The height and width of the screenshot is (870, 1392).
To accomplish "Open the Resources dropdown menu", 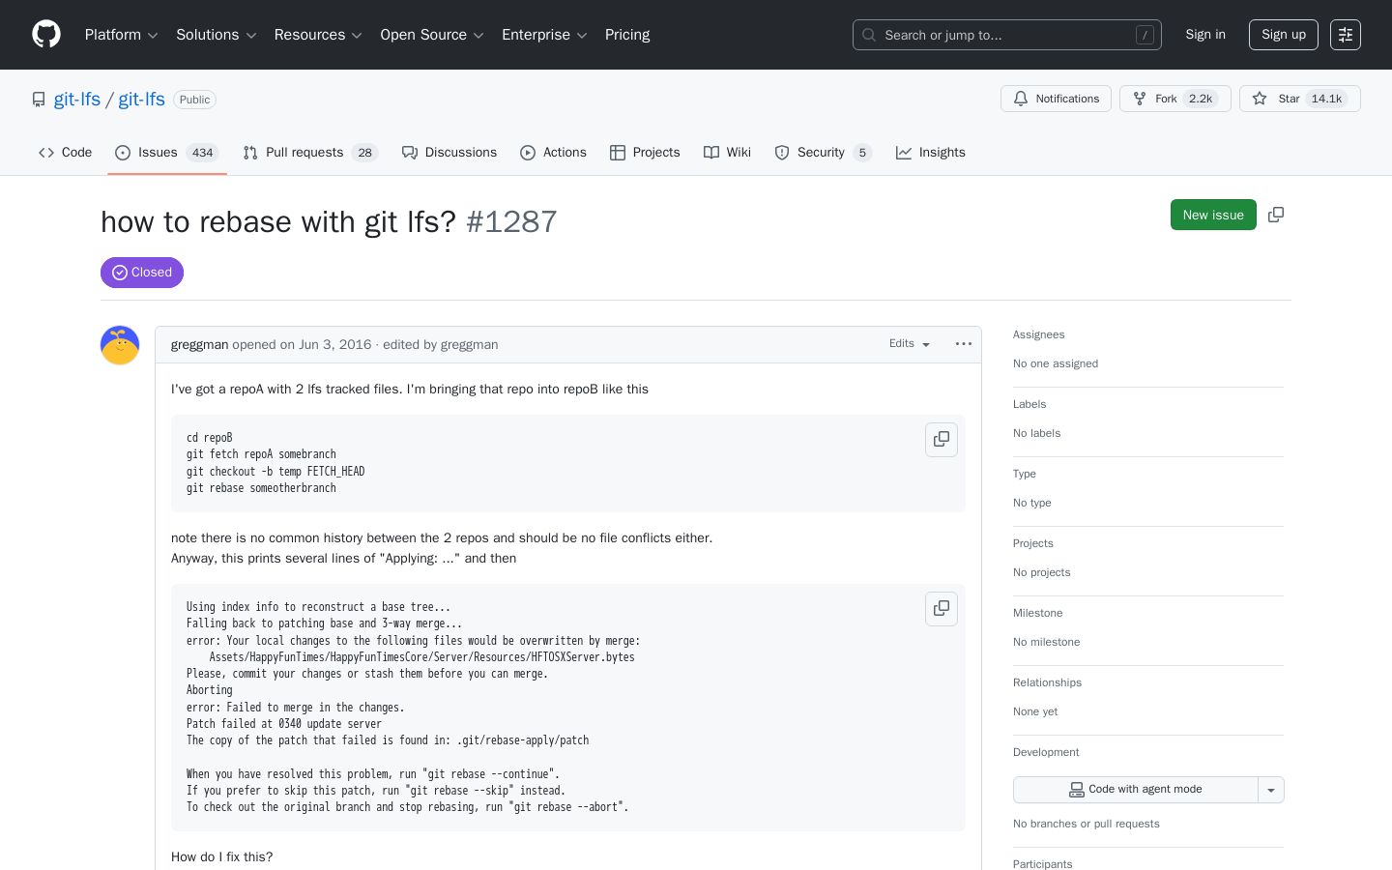I will tap(318, 35).
